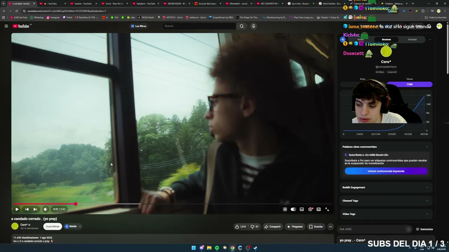Open the Remix dropdown
This screenshot has width=449, height=252.
pos(73,226)
